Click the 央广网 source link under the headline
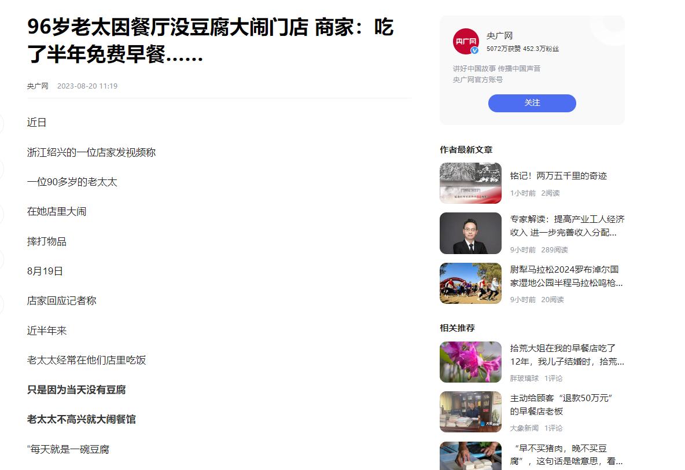 pos(38,86)
